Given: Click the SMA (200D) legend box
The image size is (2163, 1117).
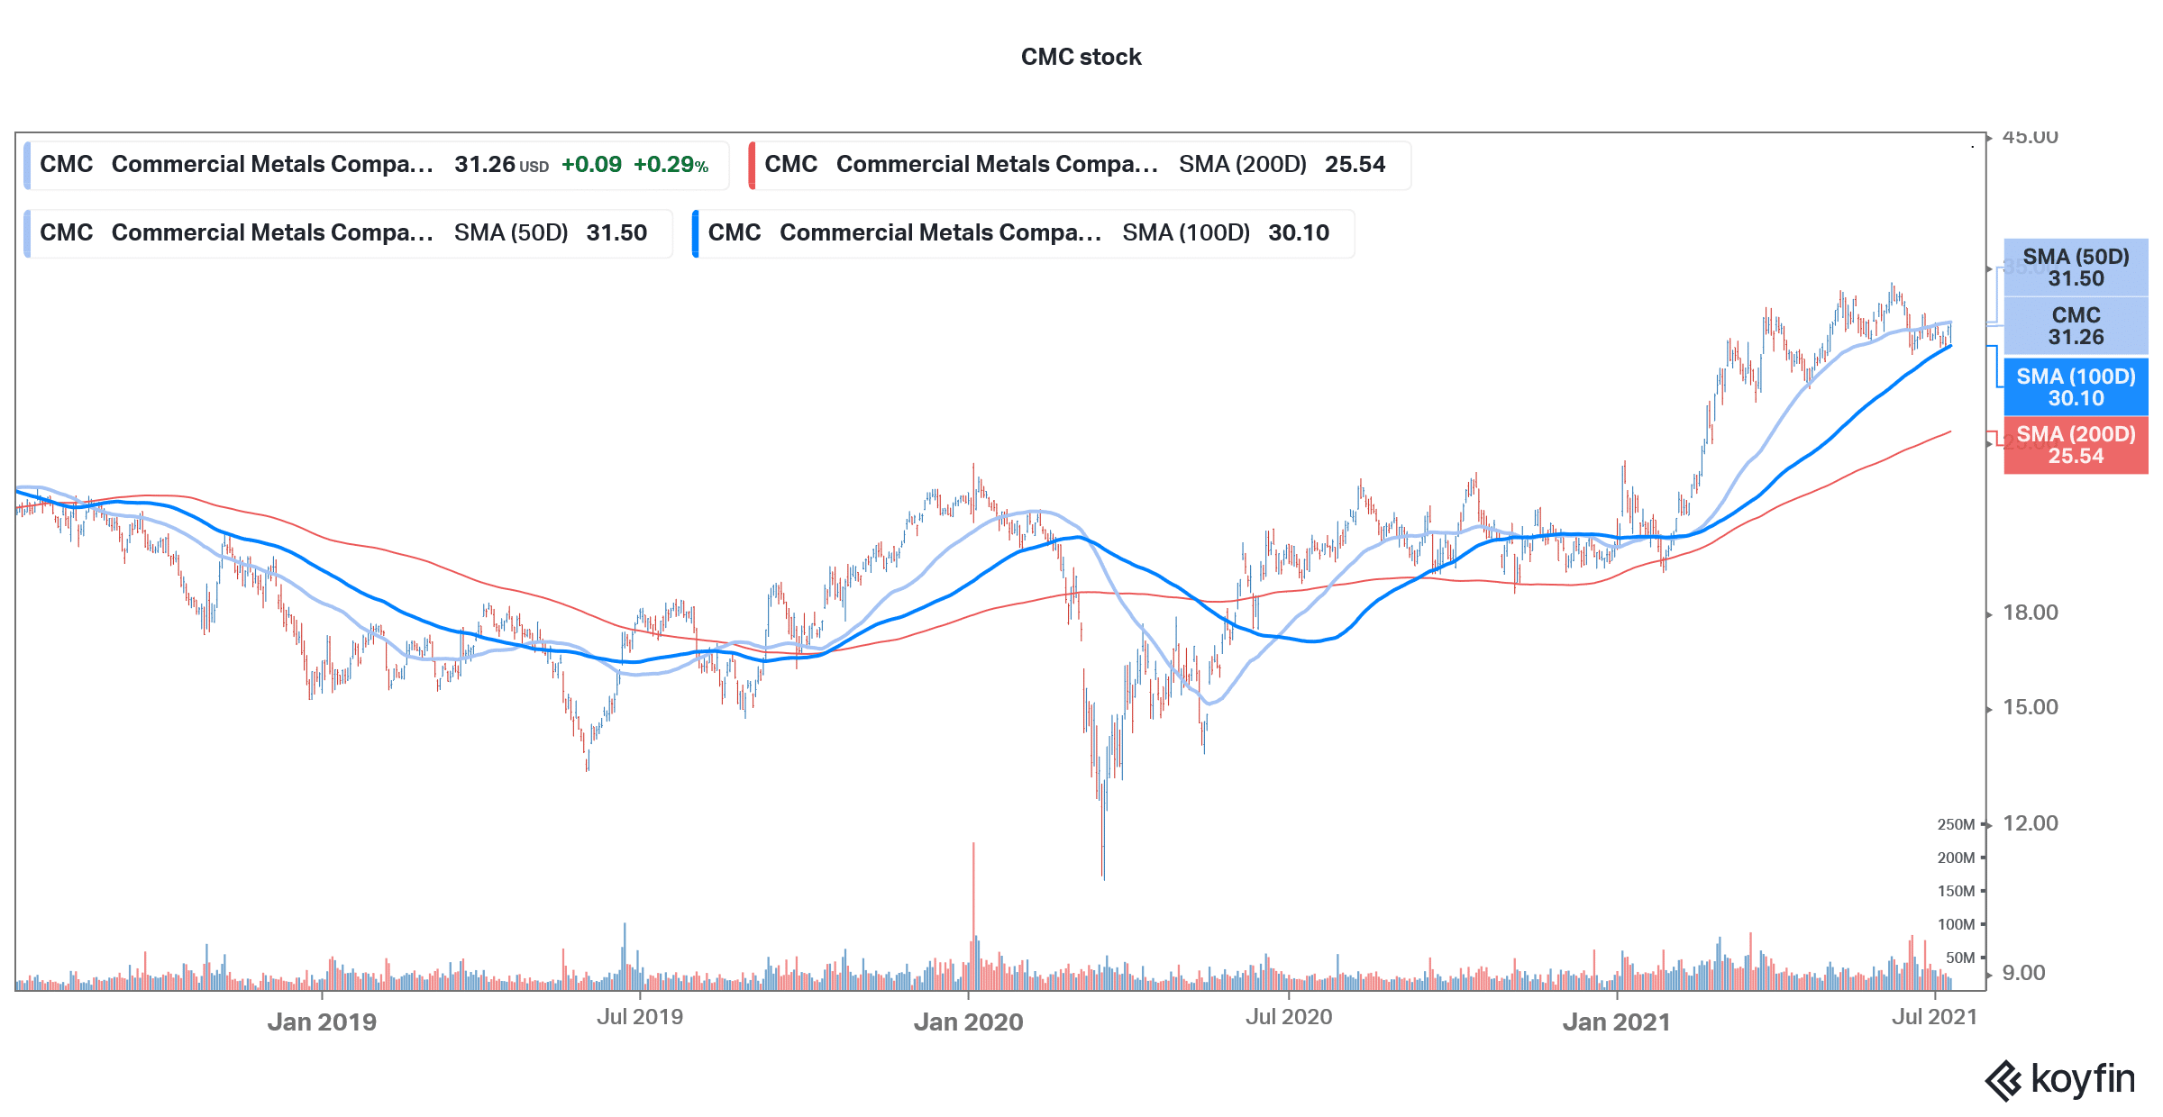Looking at the screenshot, I should 1079,165.
